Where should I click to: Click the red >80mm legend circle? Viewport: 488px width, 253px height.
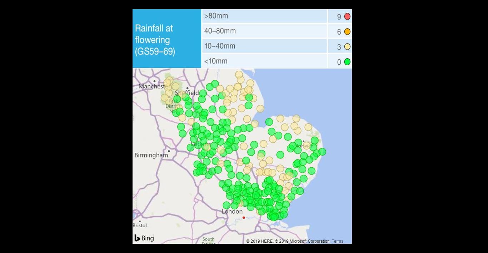coord(347,16)
